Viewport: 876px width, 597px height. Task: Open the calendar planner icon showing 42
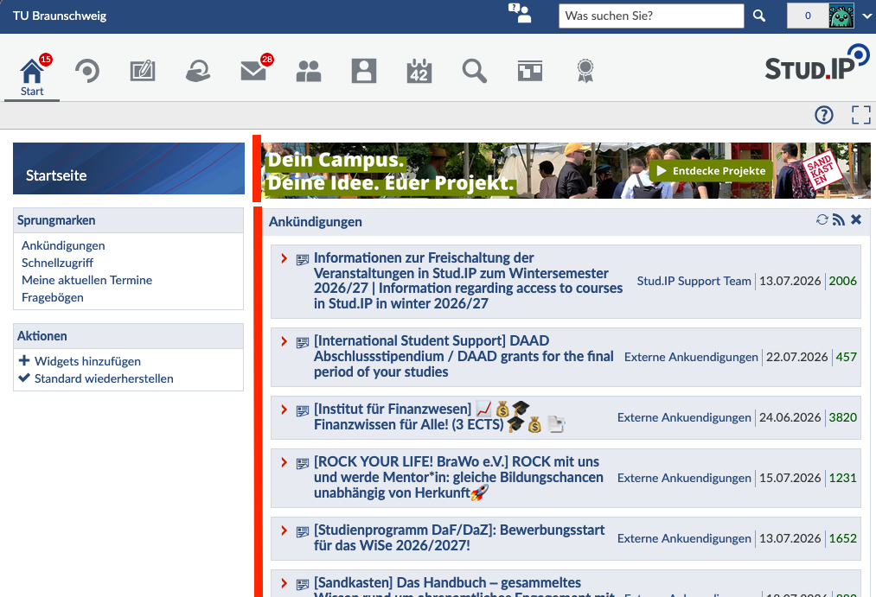pyautogui.click(x=419, y=72)
